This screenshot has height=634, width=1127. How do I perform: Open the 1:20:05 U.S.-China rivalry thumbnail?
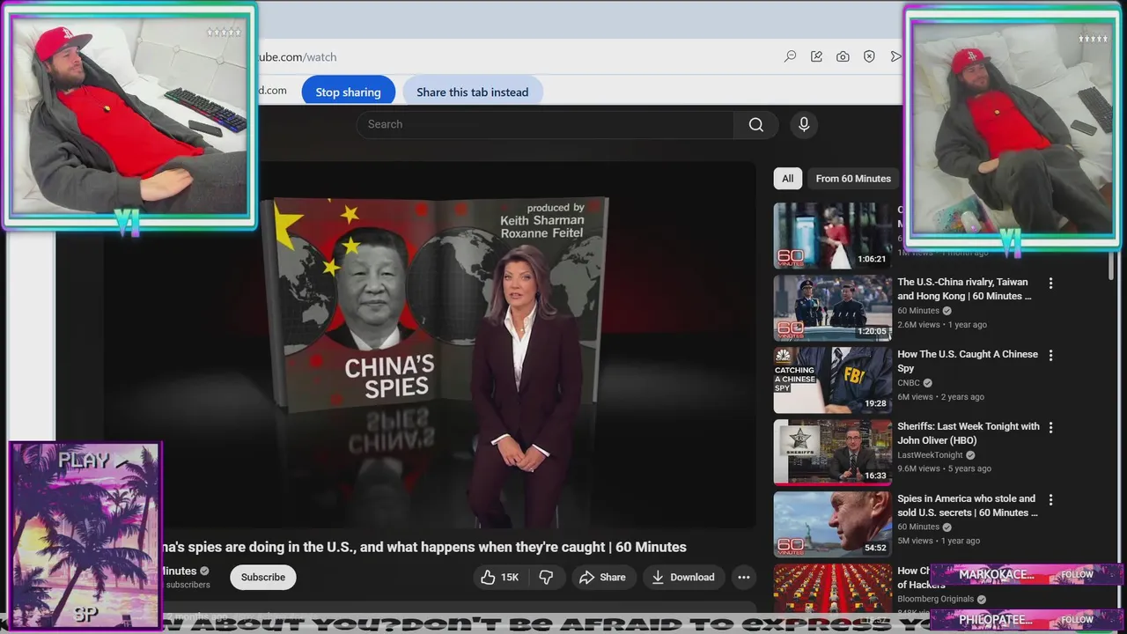[x=832, y=308]
